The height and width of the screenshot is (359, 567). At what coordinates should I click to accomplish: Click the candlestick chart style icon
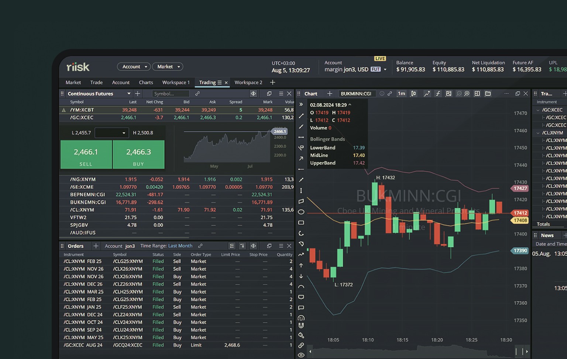point(413,94)
